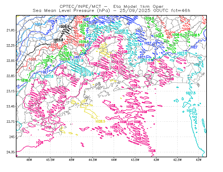Click the Eta Model 1km Oper title
Viewport: 223px width, 172px height.
tap(138, 6)
